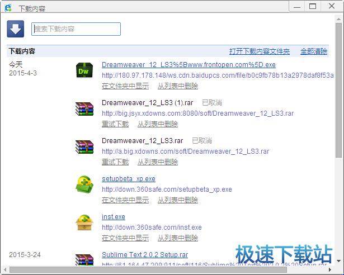
Task: Click the vertical scrollbar thumb
Action: click(338, 90)
